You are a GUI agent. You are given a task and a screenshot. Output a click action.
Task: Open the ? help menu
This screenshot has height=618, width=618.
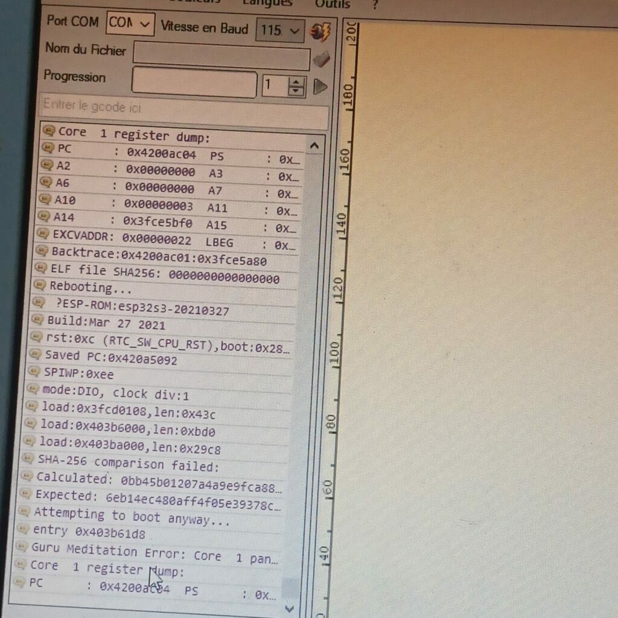(x=375, y=4)
